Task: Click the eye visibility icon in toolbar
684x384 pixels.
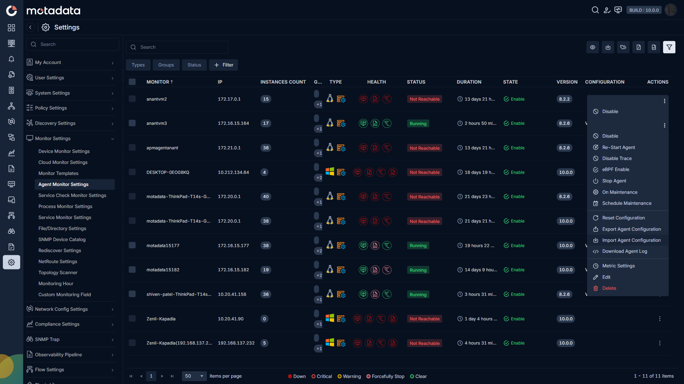Action: pyautogui.click(x=592, y=47)
